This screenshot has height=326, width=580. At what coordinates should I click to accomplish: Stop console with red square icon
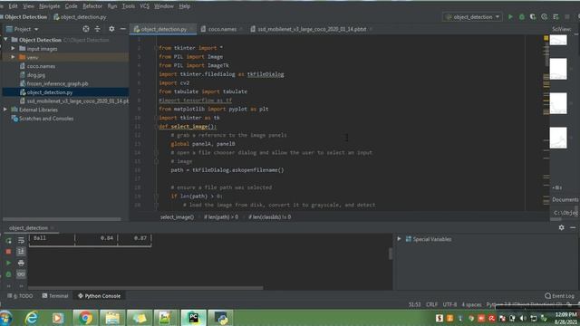click(x=8, y=252)
